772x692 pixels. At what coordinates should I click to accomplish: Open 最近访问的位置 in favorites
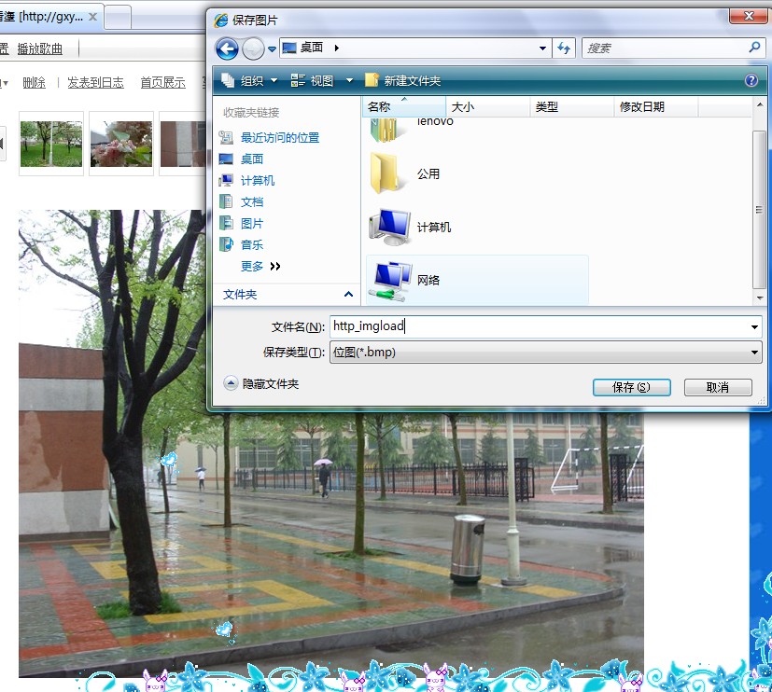(x=280, y=138)
